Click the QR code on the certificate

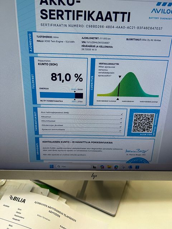(x=143, y=123)
